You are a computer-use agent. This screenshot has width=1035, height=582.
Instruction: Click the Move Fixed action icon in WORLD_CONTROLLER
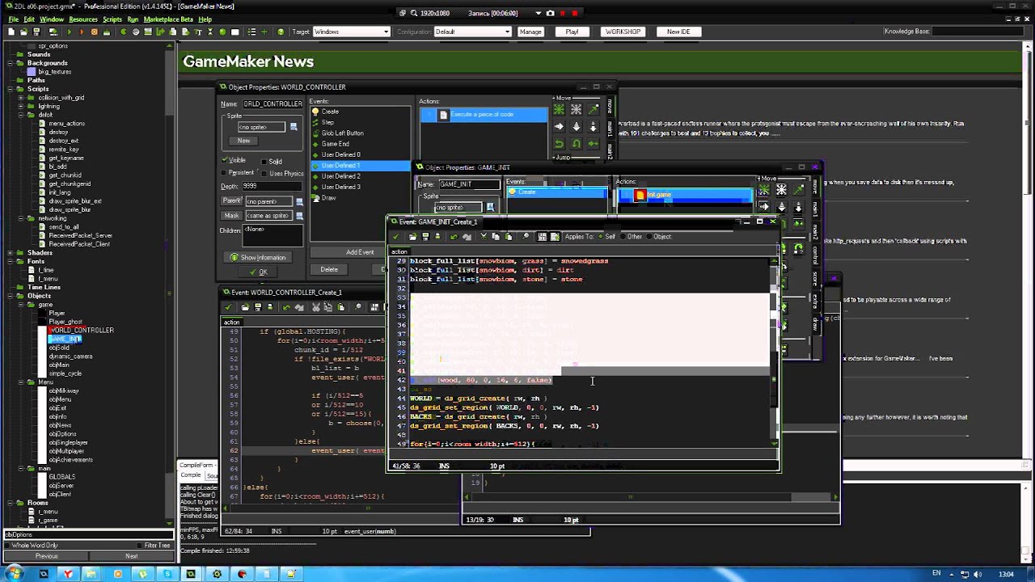tap(559, 109)
